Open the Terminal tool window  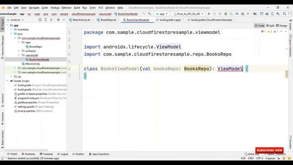[x=46, y=154]
